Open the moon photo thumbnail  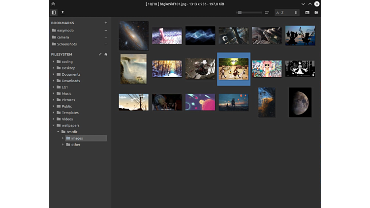click(300, 102)
